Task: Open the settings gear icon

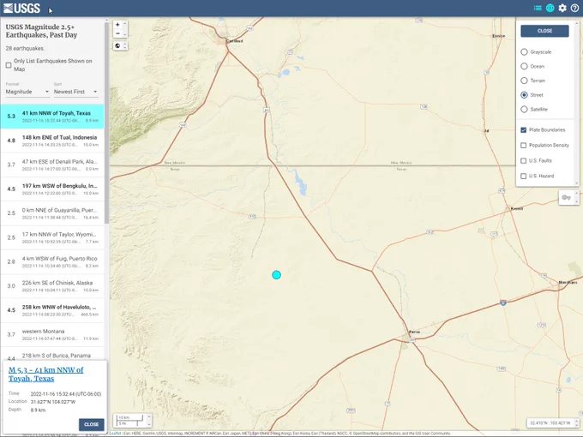Action: [x=562, y=8]
